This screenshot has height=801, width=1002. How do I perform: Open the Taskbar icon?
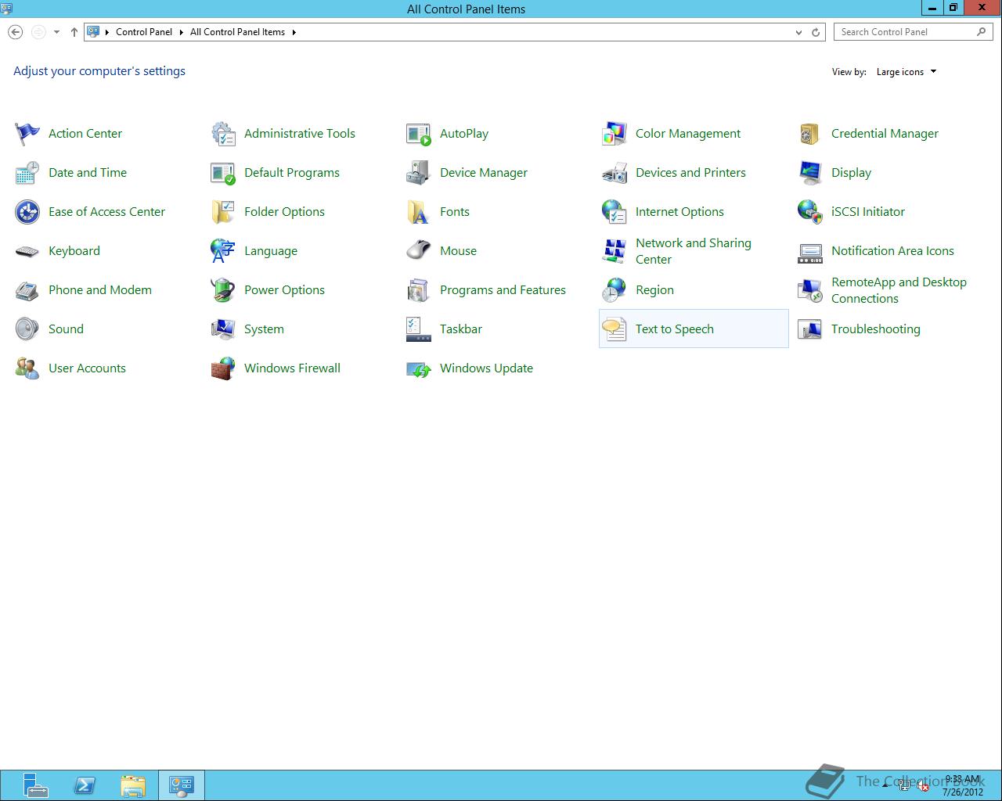(419, 329)
